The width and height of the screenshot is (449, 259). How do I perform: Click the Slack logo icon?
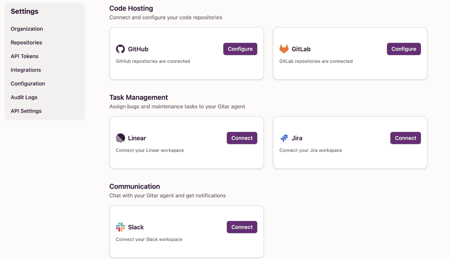(120, 227)
